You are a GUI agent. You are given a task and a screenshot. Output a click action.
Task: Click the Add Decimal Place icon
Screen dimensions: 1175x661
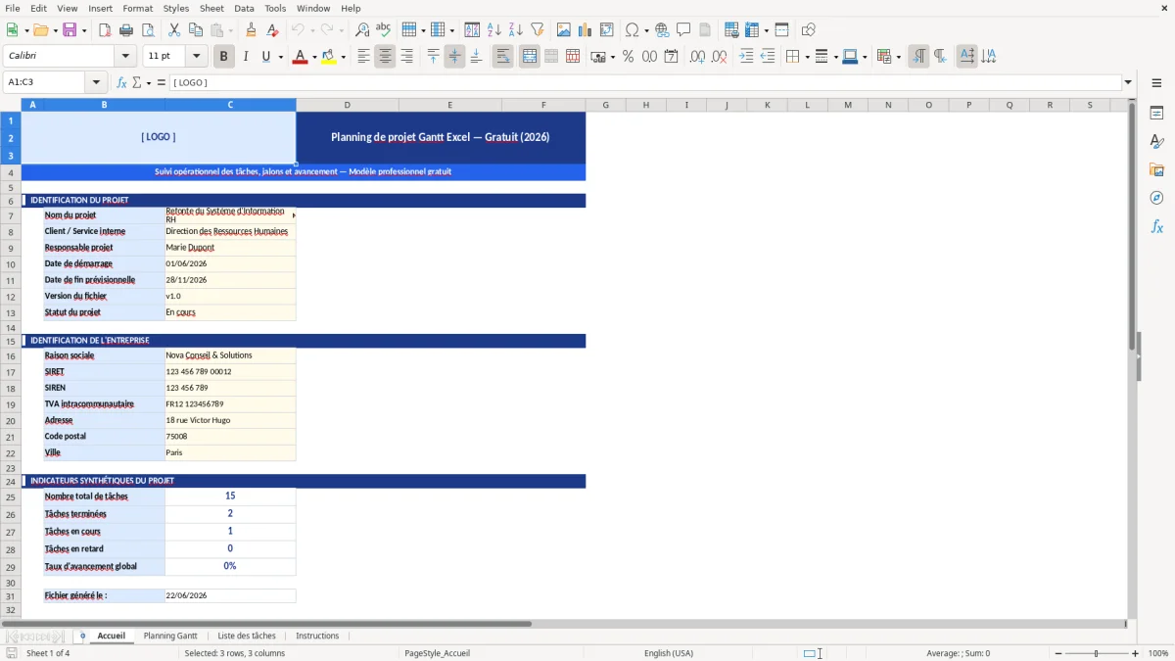pos(697,57)
